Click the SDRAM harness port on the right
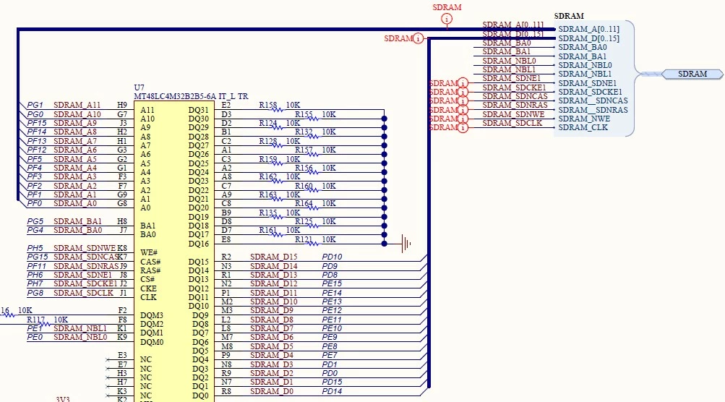Viewport: 725px width, 402px height. click(x=692, y=74)
